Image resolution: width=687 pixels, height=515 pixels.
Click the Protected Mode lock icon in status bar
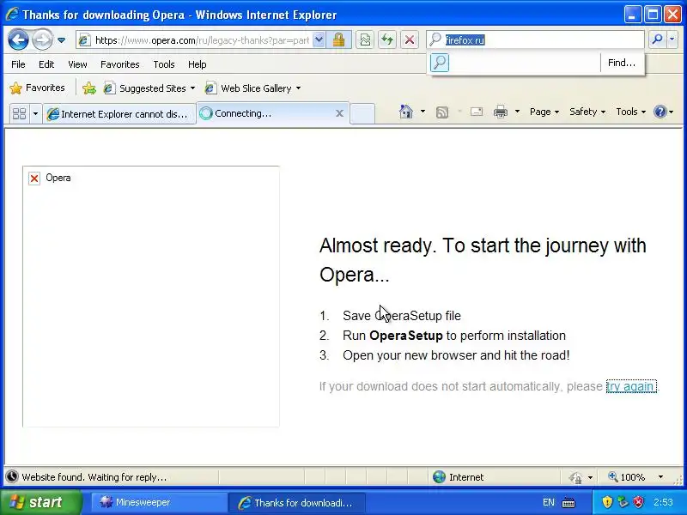click(575, 477)
